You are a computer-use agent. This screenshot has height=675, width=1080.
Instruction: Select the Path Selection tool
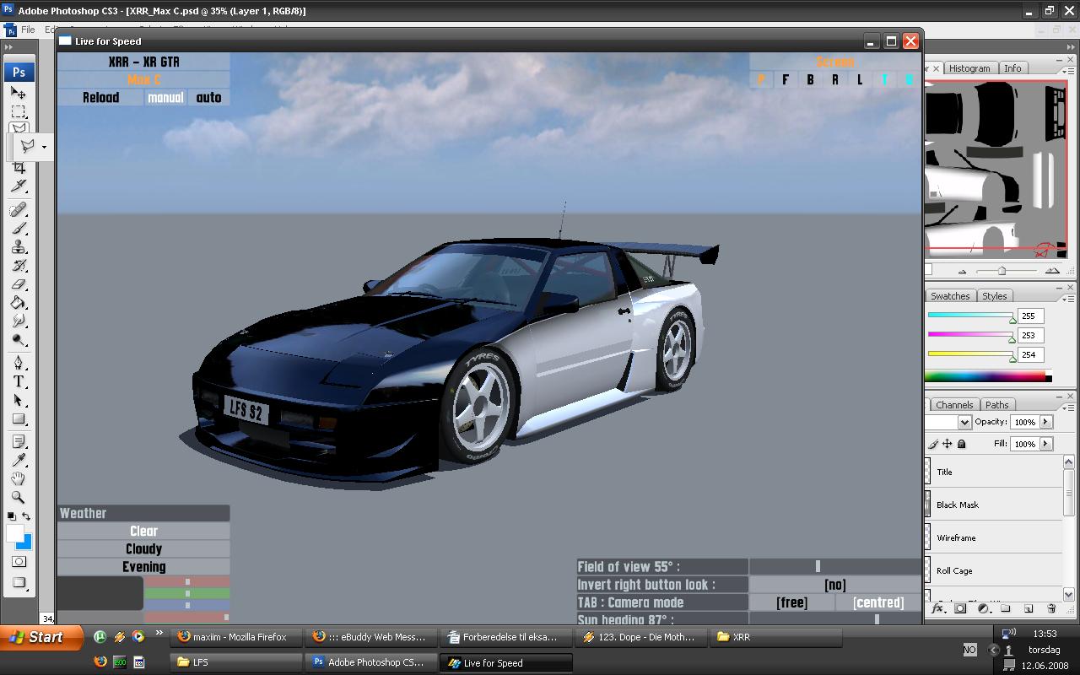click(19, 400)
